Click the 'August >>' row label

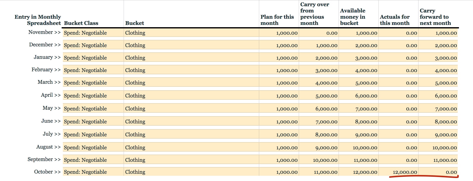click(x=49, y=147)
